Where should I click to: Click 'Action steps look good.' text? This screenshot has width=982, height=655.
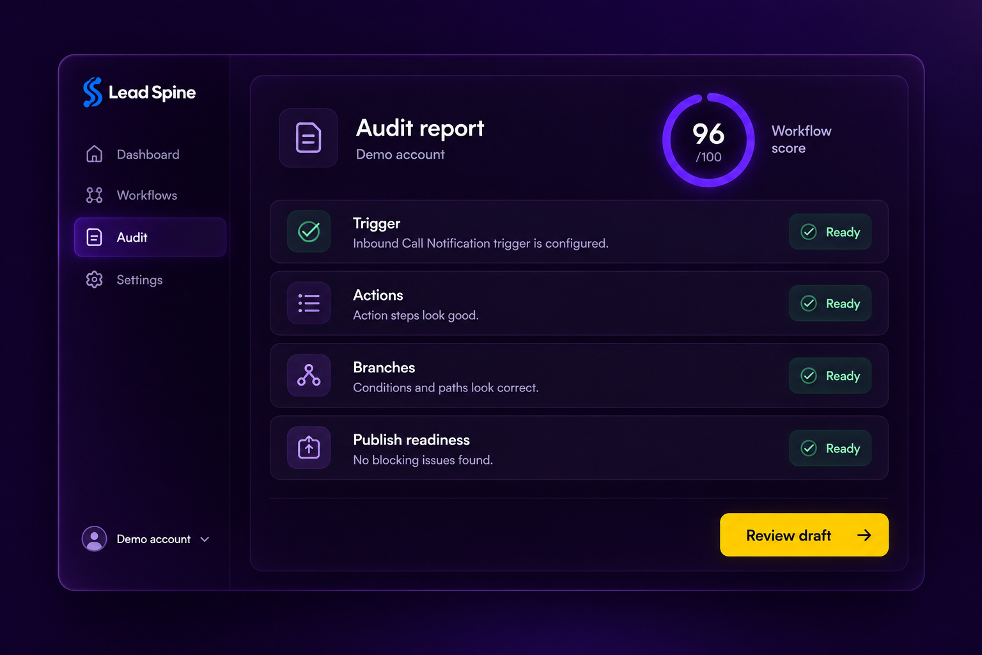coord(416,315)
